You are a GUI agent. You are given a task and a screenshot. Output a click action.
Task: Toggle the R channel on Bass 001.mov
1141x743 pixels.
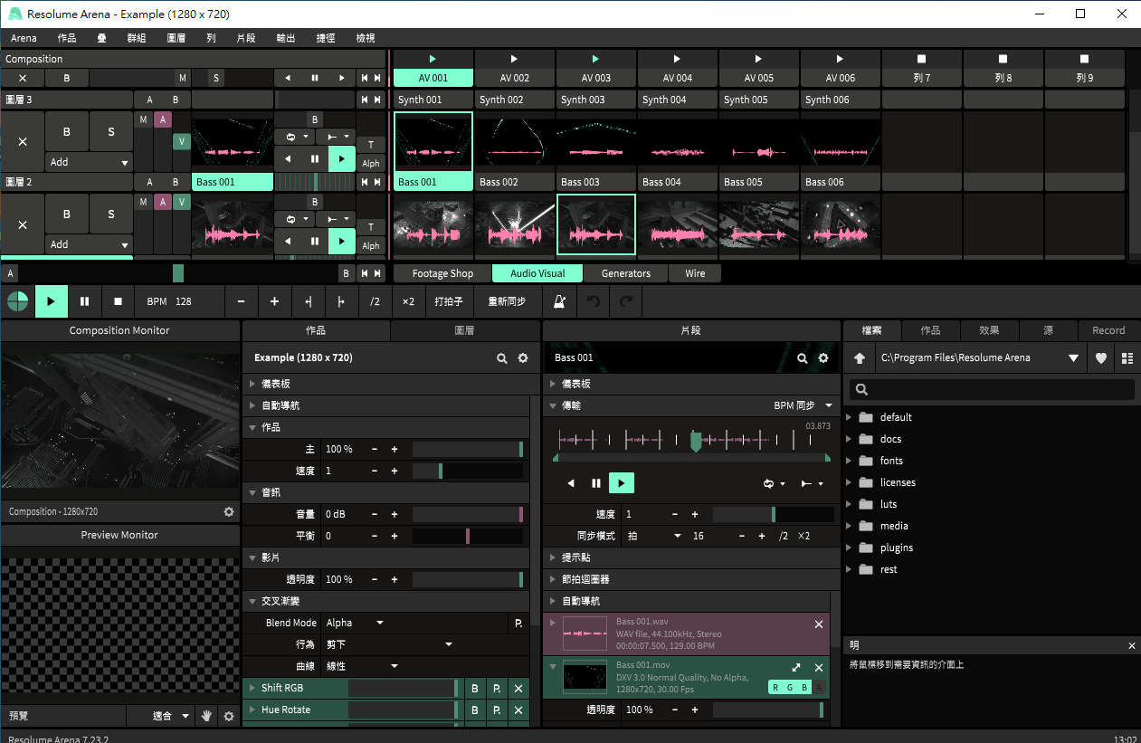pyautogui.click(x=775, y=688)
